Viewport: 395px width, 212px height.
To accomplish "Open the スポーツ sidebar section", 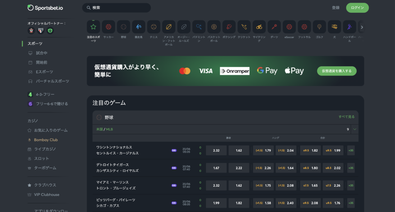I will pyautogui.click(x=35, y=44).
